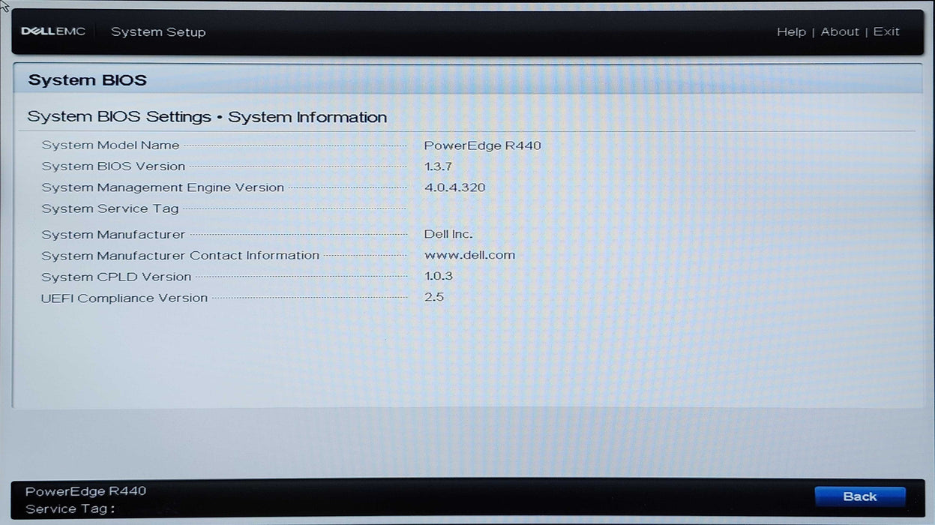This screenshot has height=525, width=935.
Task: Select the System BIOS Version label
Action: coord(113,166)
